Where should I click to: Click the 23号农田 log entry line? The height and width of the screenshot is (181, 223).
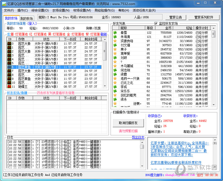tap(54, 142)
